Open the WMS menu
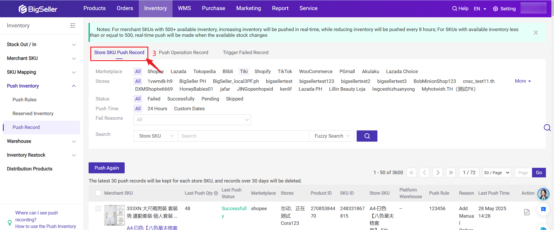 click(184, 8)
